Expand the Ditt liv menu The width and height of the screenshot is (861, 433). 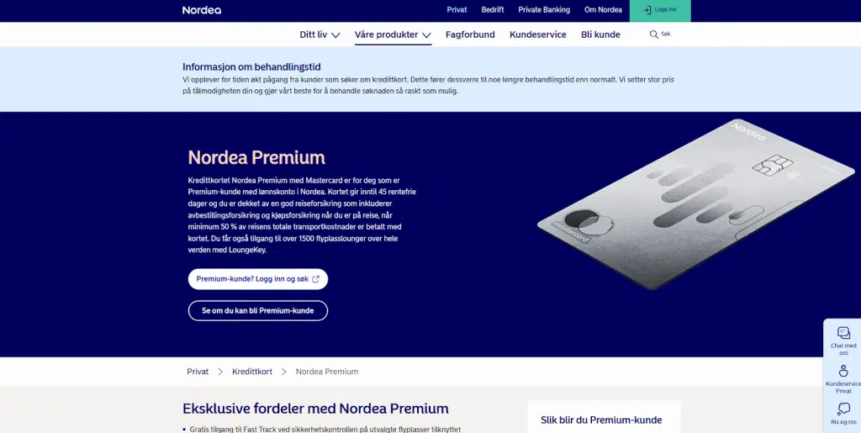(320, 34)
